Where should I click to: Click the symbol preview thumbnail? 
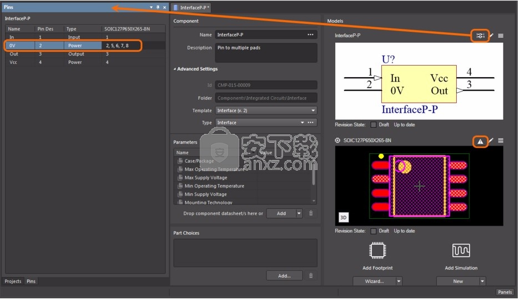pos(419,81)
